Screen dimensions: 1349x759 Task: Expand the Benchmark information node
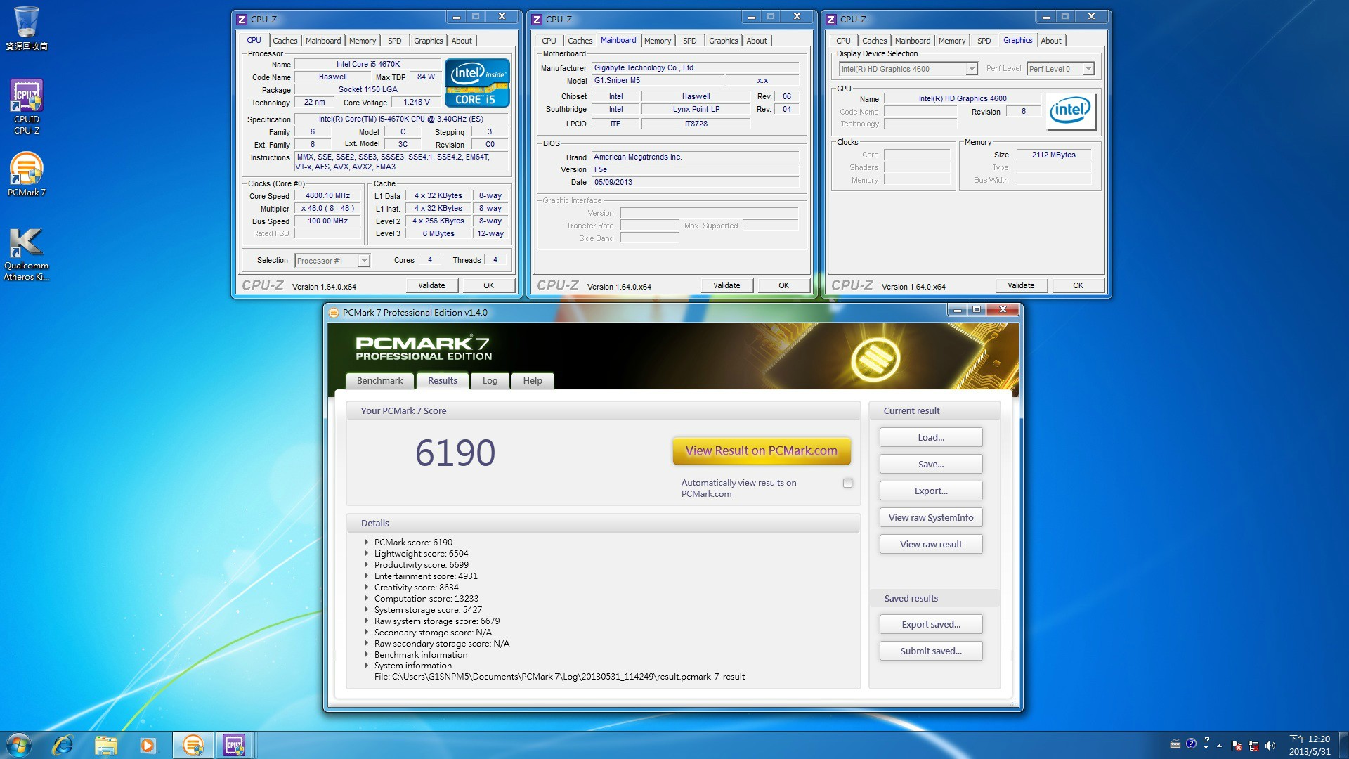pos(366,654)
